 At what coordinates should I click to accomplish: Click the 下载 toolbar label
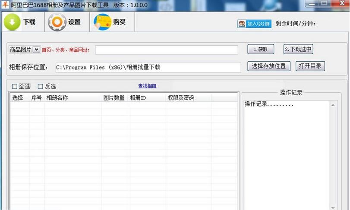point(29,22)
